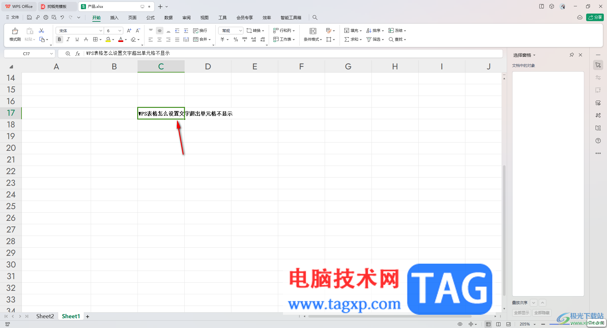Close the selection pane
The width and height of the screenshot is (607, 328).
(x=580, y=55)
